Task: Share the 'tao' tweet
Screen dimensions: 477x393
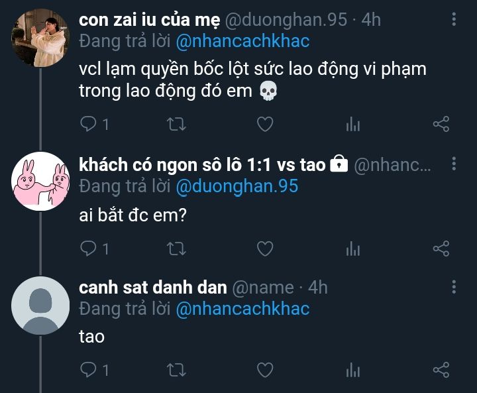Action: click(x=441, y=370)
